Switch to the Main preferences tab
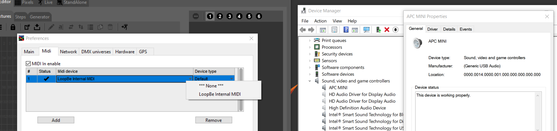The image size is (557, 131). [29, 52]
